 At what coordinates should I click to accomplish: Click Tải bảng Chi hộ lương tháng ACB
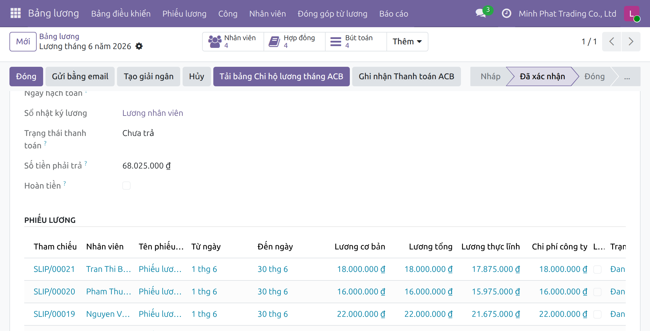point(281,77)
